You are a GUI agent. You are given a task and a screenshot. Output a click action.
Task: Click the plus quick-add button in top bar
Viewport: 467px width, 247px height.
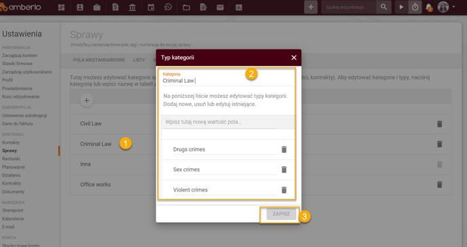click(x=311, y=7)
